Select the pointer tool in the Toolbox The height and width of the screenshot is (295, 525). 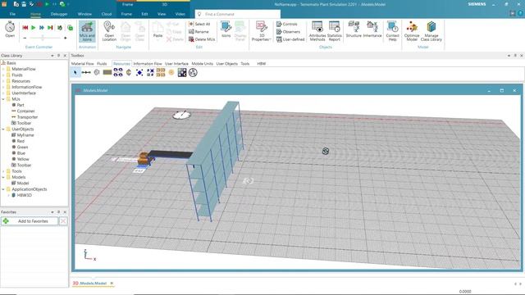point(75,72)
